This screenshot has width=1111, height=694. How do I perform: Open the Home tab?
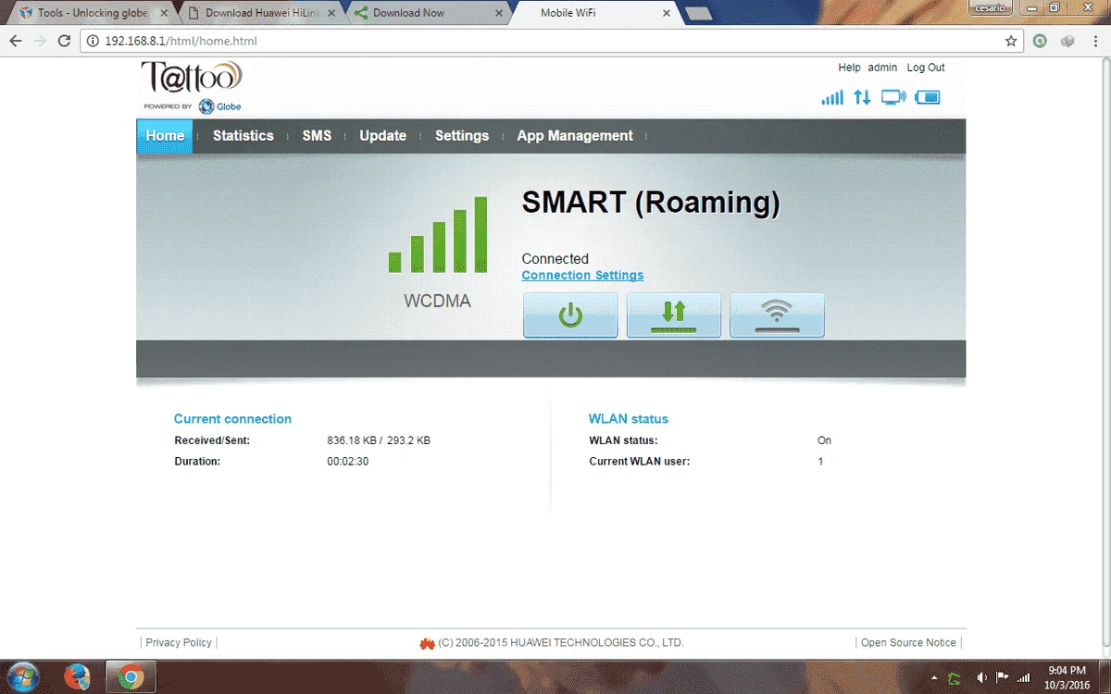pyautogui.click(x=165, y=135)
